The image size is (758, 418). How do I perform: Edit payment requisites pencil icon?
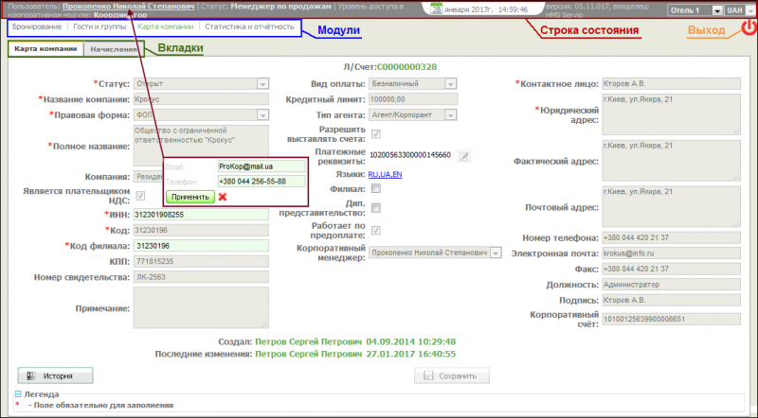(x=463, y=156)
